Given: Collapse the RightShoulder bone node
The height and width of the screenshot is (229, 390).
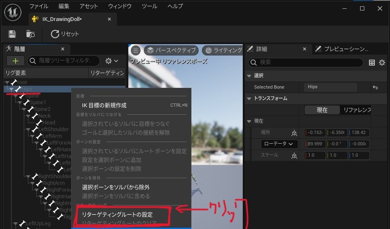Looking at the screenshot, I should 28,176.
